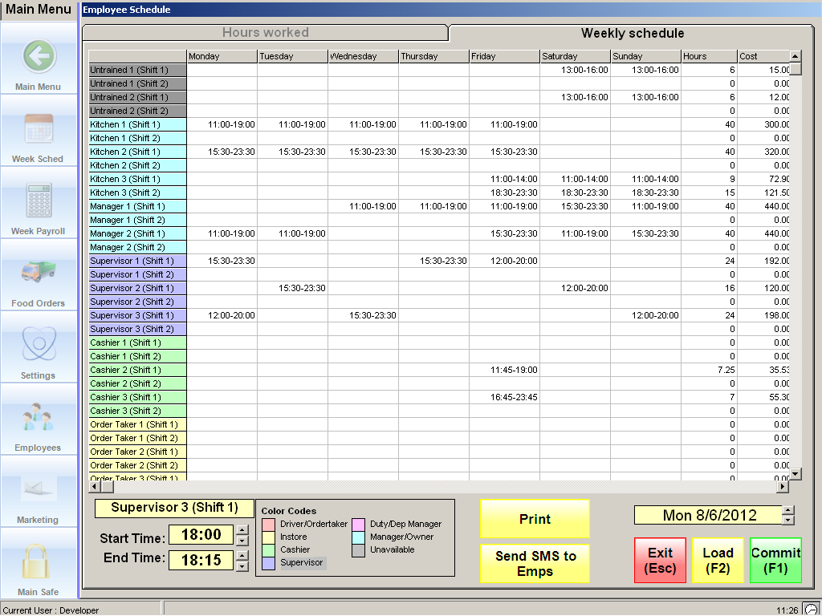Decrease End Time with down arrow
Viewport: 822px width, 616px height.
pyautogui.click(x=242, y=565)
